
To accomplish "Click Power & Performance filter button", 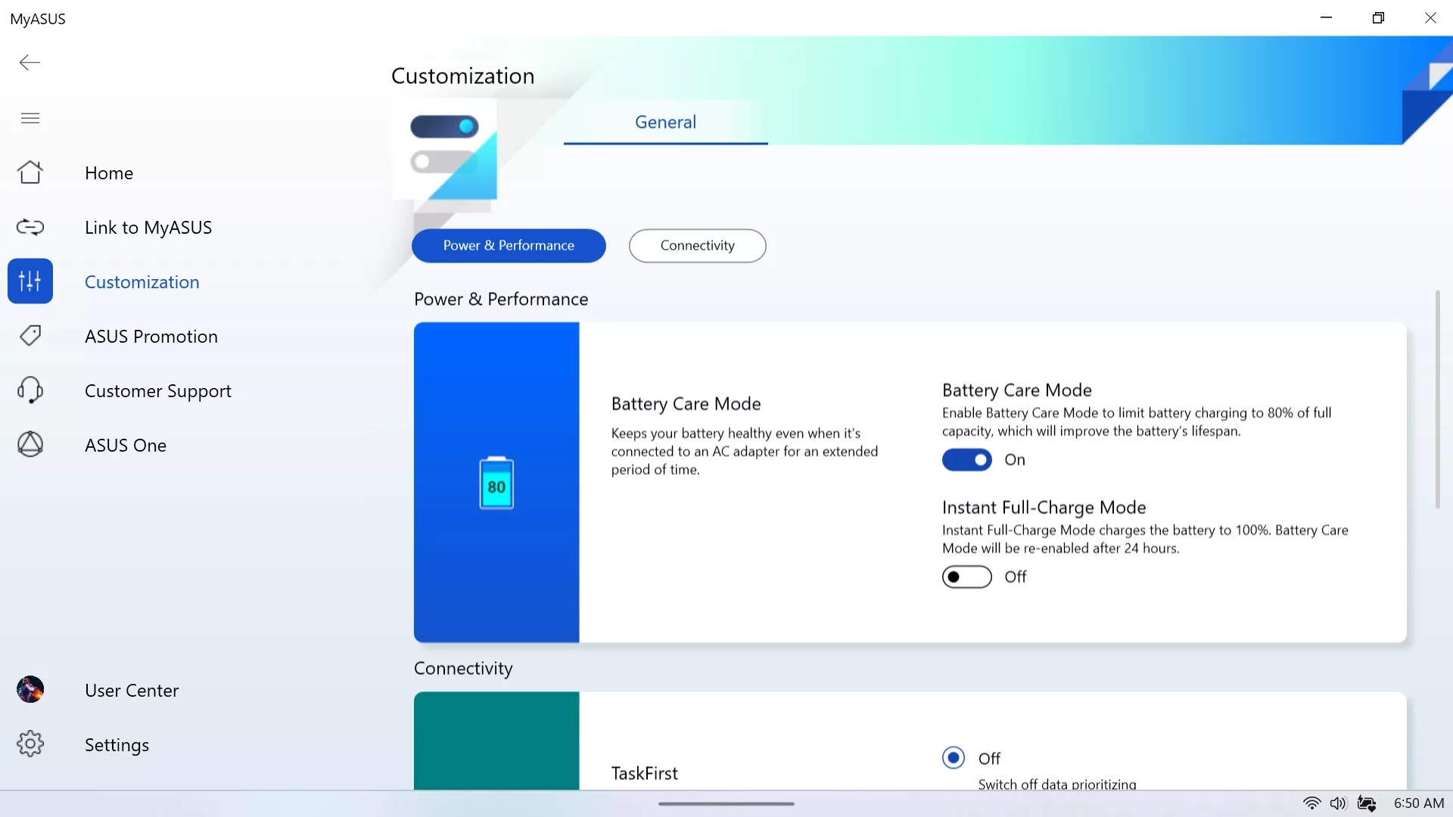I will tap(509, 246).
